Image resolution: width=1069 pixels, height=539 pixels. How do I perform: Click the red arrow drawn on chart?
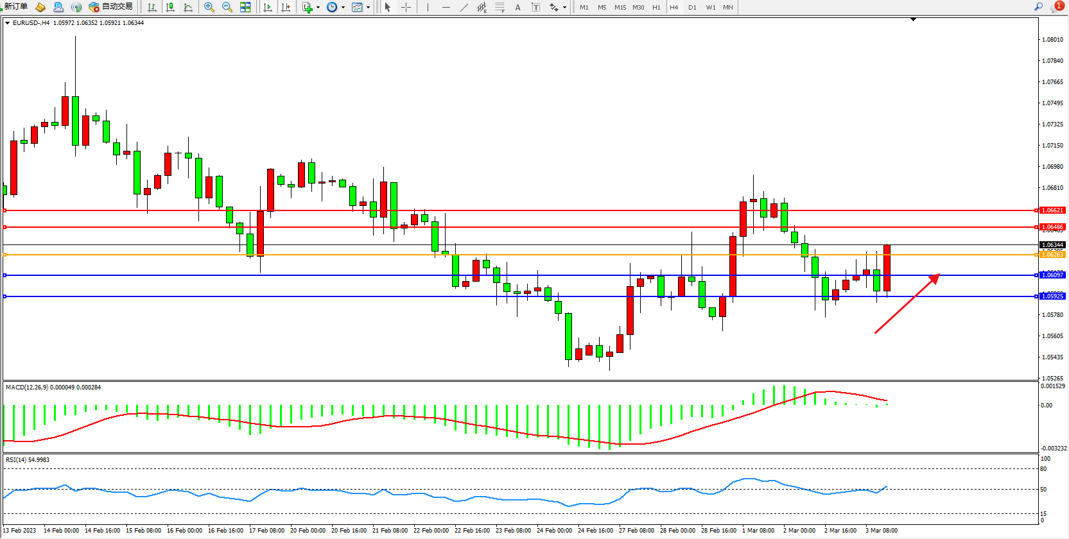[x=907, y=304]
